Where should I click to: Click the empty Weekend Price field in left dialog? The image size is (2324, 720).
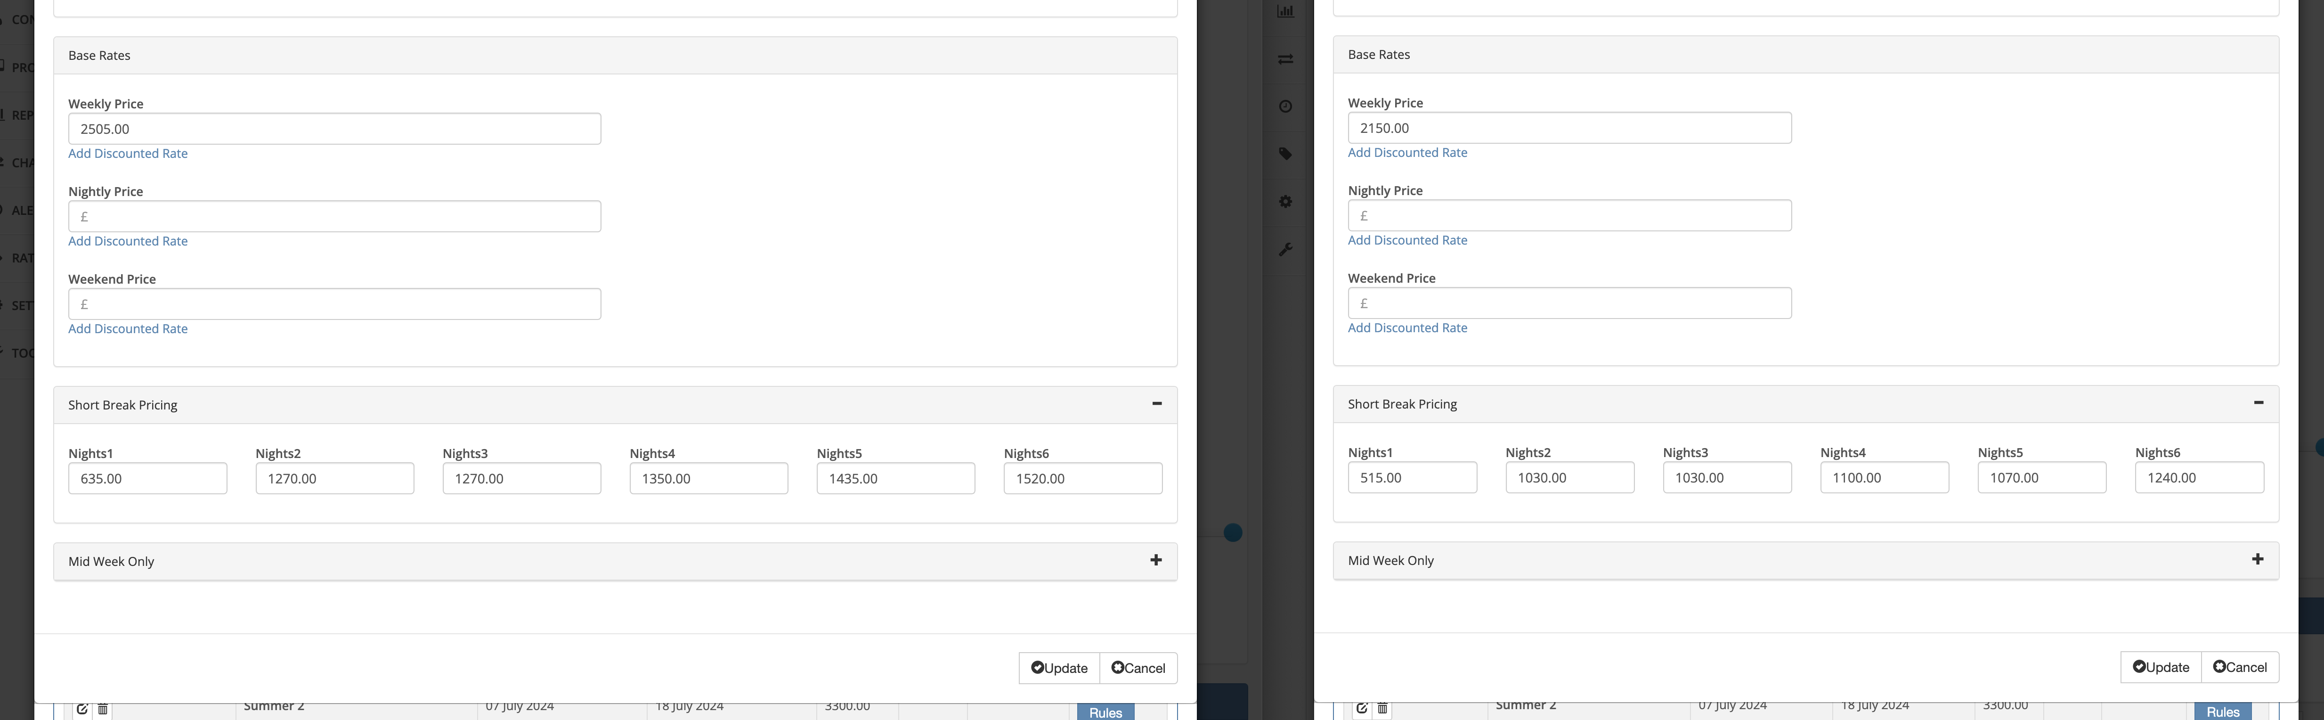[x=334, y=304]
